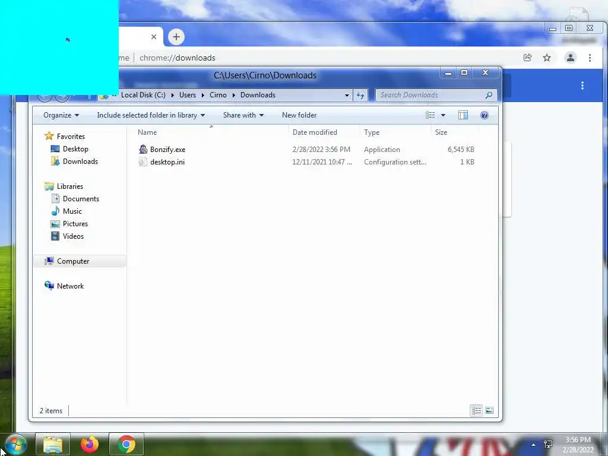Click the New folder button
Screen dimensions: 608x456
299,115
